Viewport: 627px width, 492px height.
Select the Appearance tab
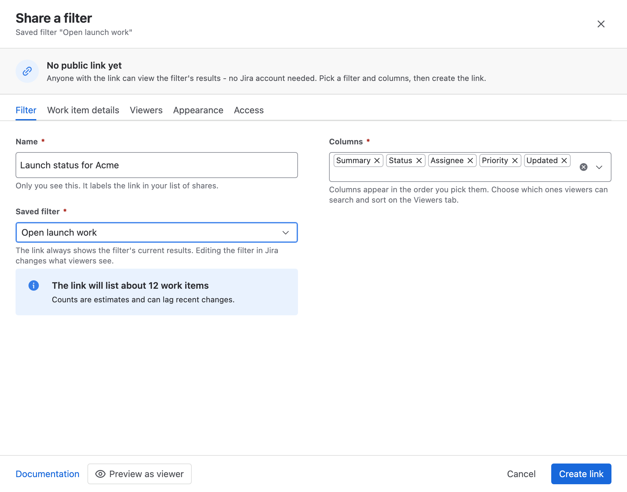click(x=198, y=110)
